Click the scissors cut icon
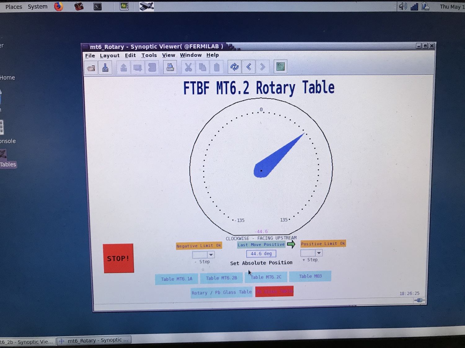This screenshot has width=465, height=348. click(x=188, y=67)
